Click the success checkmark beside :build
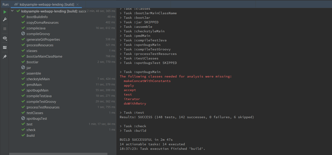The height and width of the screenshot is (155, 332). pos(23,136)
